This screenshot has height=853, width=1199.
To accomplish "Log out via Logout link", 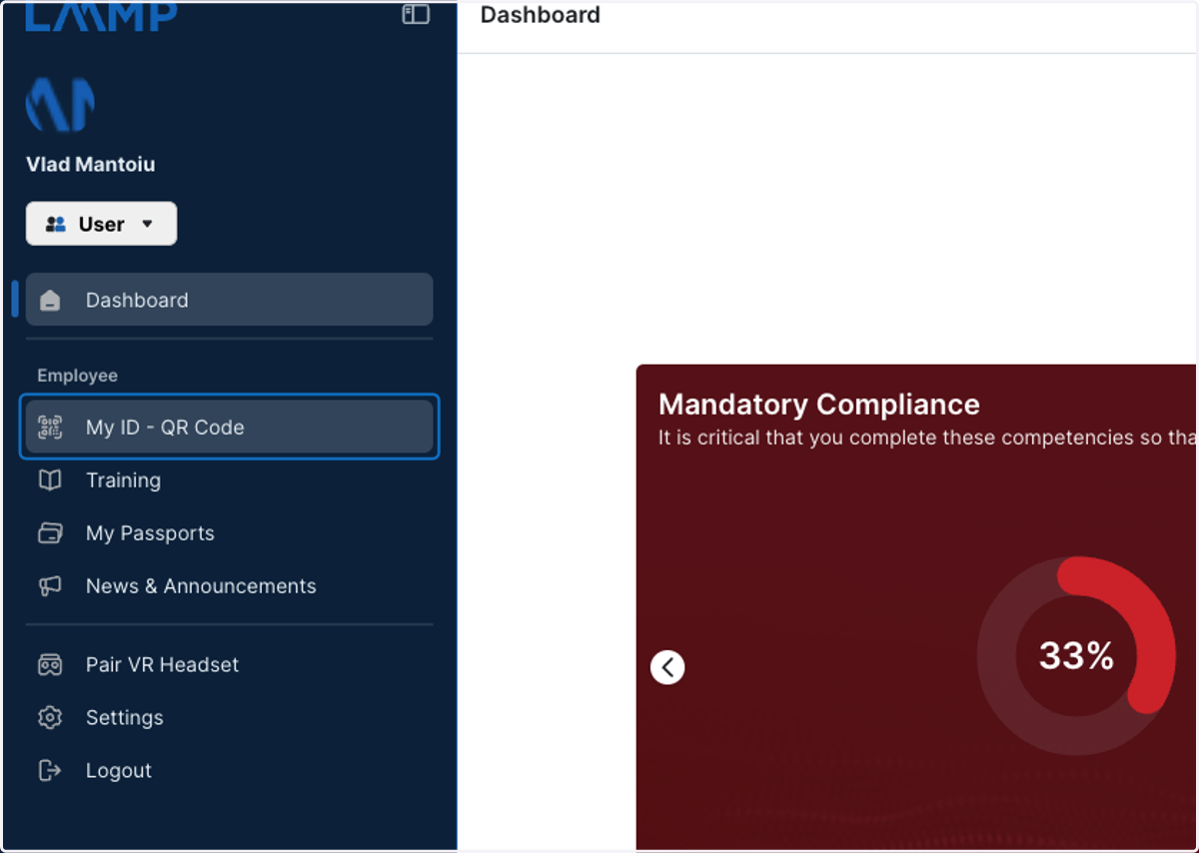I will [229, 770].
